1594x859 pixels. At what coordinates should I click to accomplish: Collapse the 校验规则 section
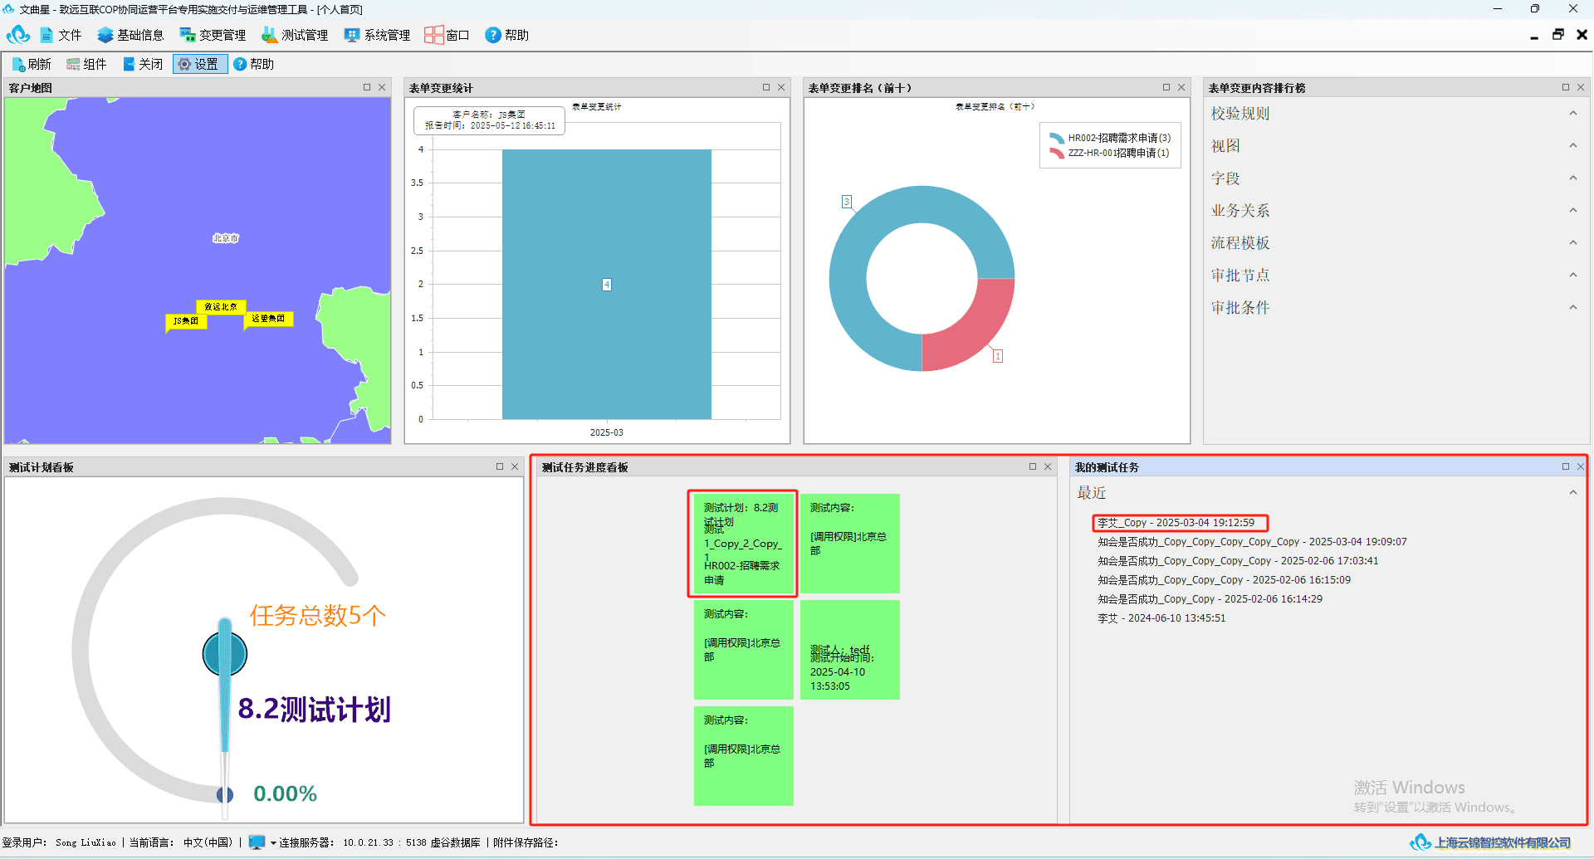1572,114
